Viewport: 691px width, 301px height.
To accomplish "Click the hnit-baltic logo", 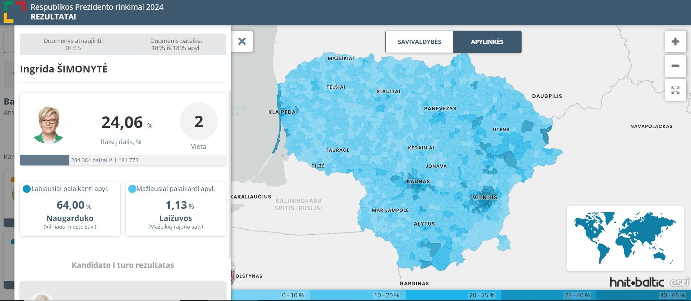I will 637,282.
